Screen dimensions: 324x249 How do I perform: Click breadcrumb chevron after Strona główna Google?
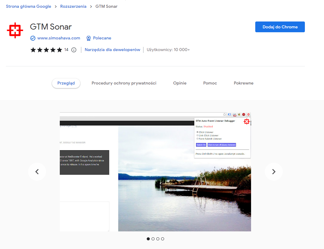point(56,7)
